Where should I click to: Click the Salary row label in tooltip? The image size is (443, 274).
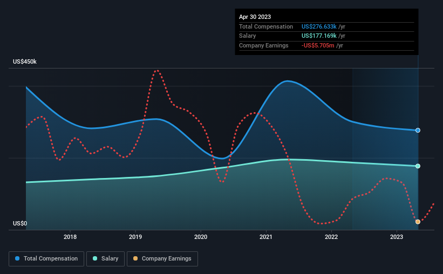tap(248, 36)
